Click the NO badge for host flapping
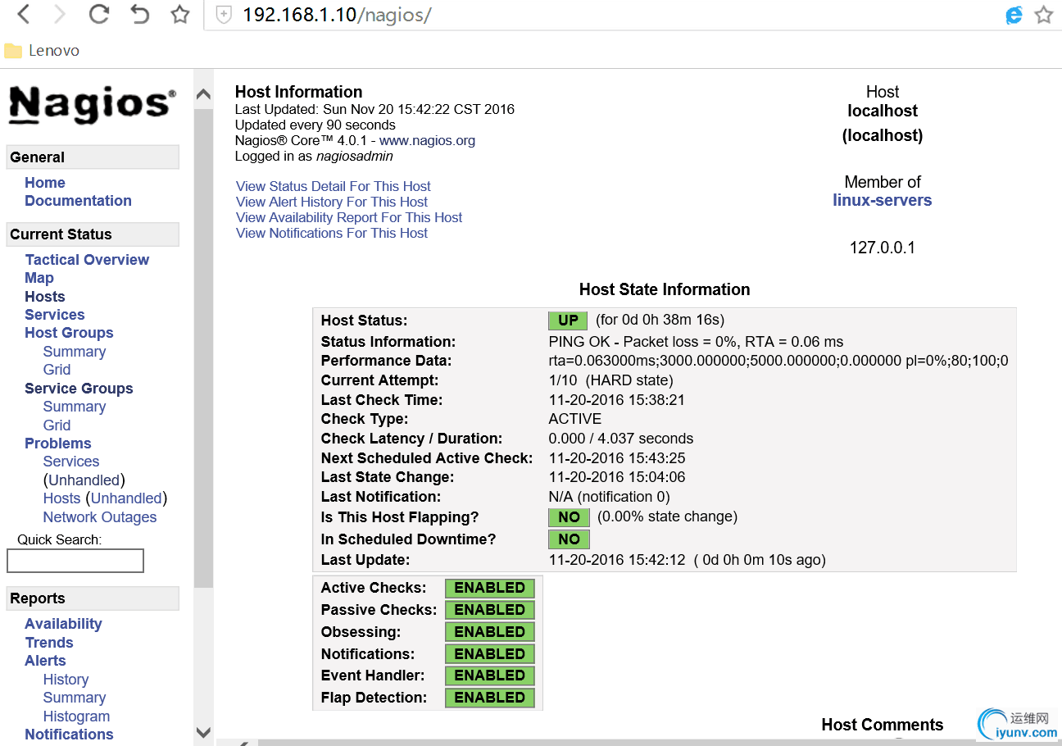1062x746 pixels. (569, 517)
